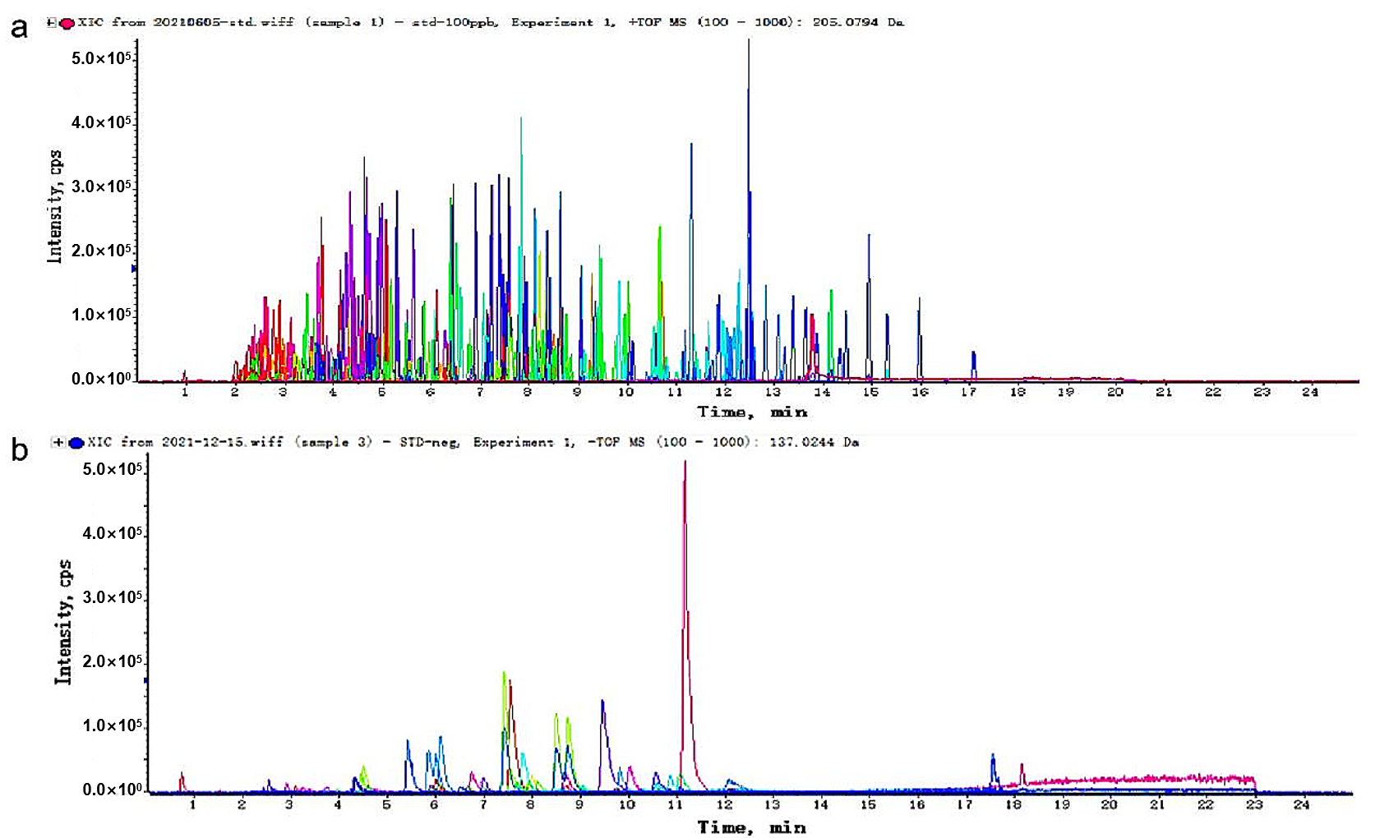The height and width of the screenshot is (838, 1380).
Task: Expand the XIC trace list in panel a
Action: click(52, 23)
